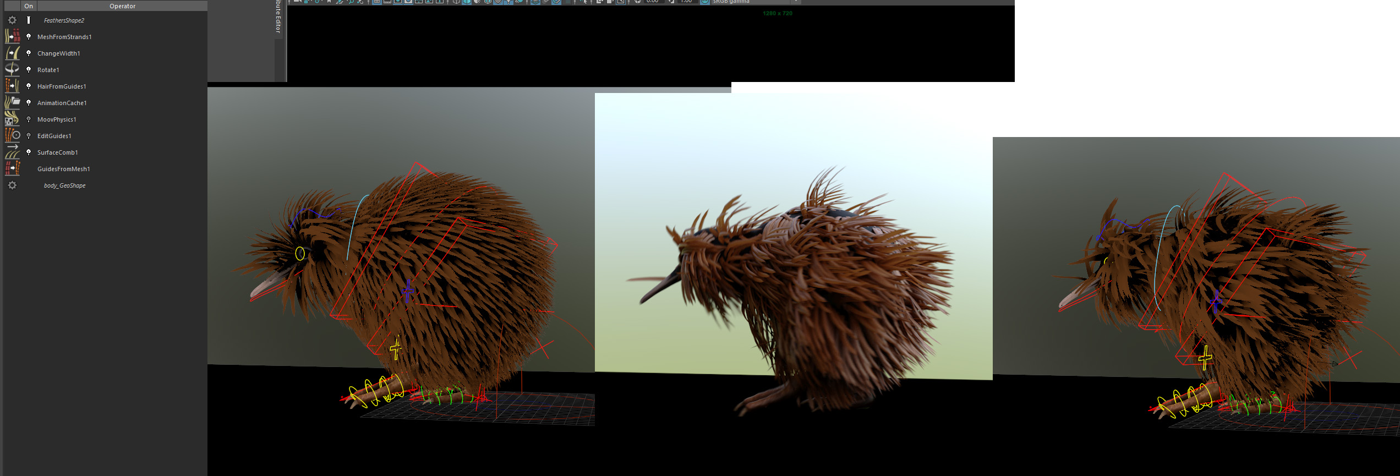
Task: Click the EditGuides1 operator icon
Action: tap(12, 136)
